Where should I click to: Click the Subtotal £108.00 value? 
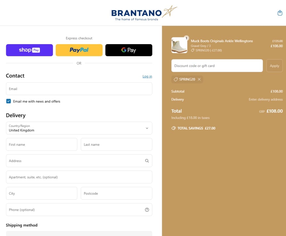point(277,91)
